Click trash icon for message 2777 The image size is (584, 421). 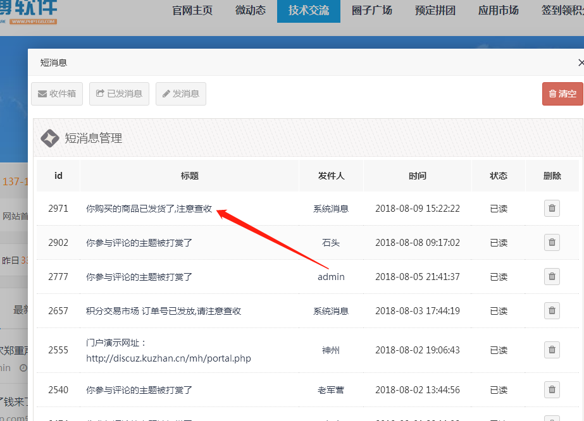tap(552, 276)
